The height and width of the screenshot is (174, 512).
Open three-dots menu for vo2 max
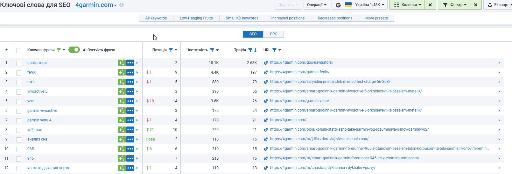coord(130,130)
